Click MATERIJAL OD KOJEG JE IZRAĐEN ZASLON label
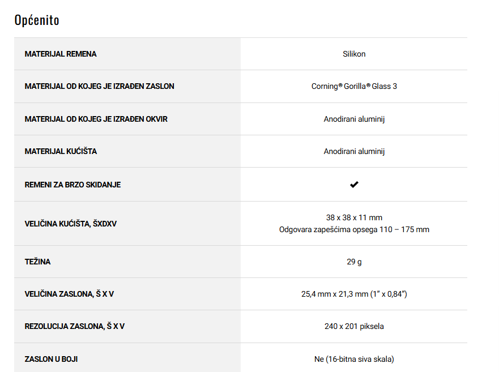 99,86
